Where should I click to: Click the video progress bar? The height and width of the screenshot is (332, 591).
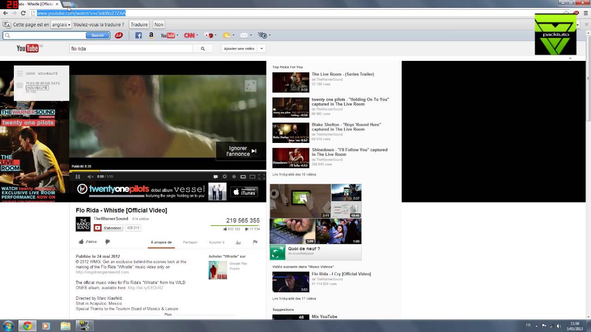(x=168, y=171)
